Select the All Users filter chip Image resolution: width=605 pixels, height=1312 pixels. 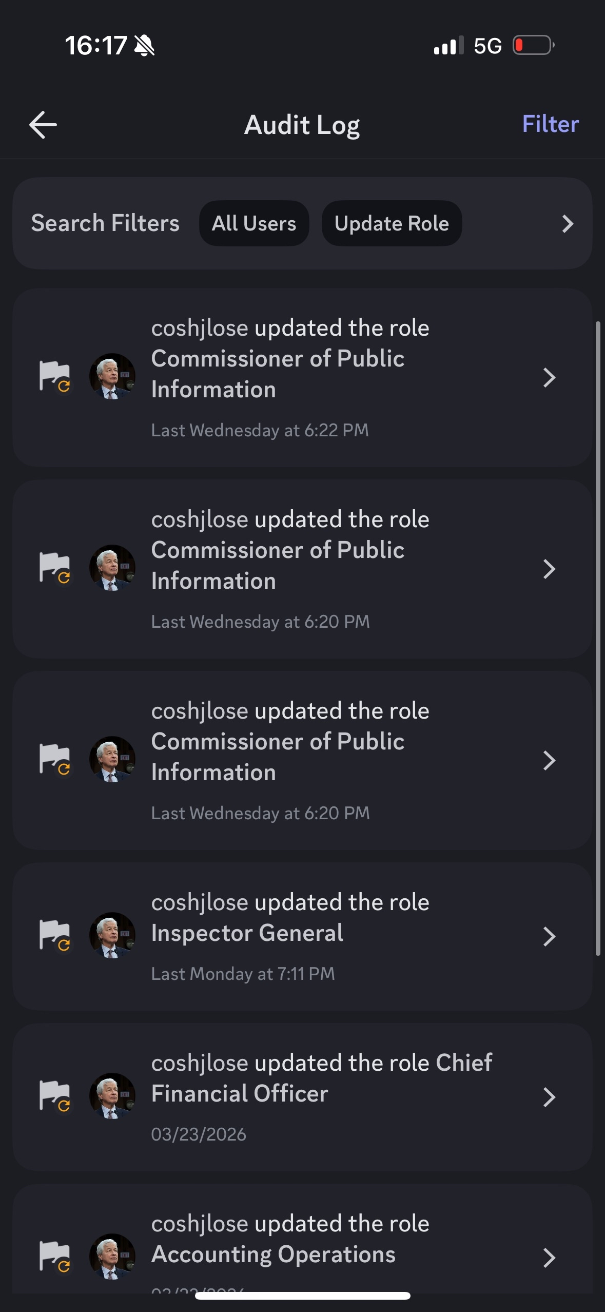[x=254, y=223]
